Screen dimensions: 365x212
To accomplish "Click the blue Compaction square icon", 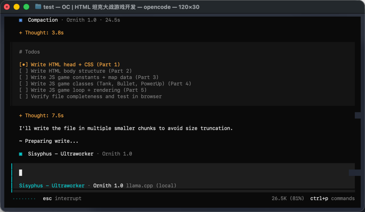I will (21, 20).
